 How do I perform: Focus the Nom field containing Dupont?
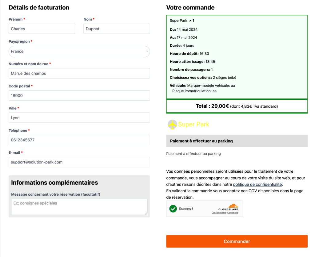[117, 29]
